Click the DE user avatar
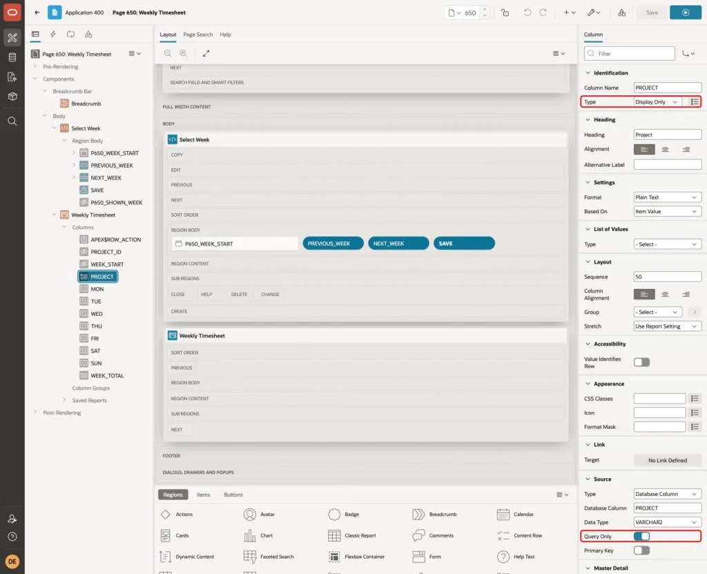707x574 pixels. pyautogui.click(x=12, y=562)
